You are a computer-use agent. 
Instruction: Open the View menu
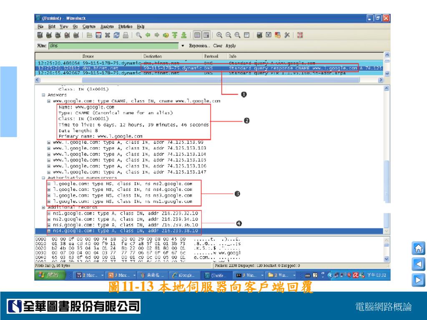coord(64,26)
